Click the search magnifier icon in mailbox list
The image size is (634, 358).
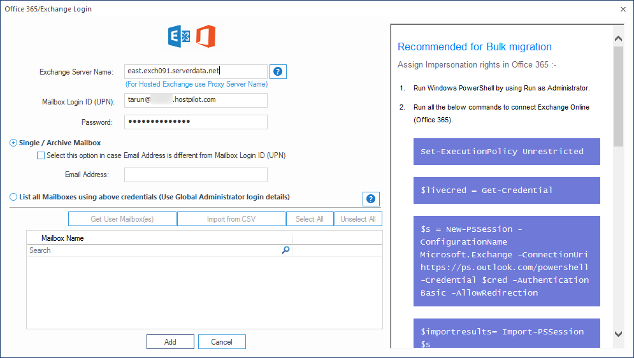point(285,250)
